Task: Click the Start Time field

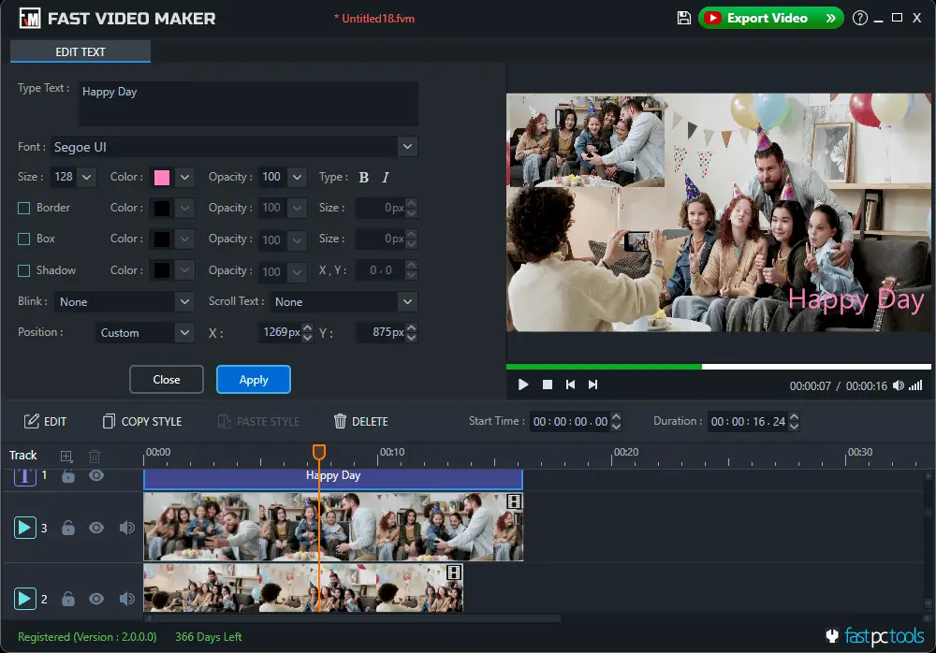Action: coord(570,421)
